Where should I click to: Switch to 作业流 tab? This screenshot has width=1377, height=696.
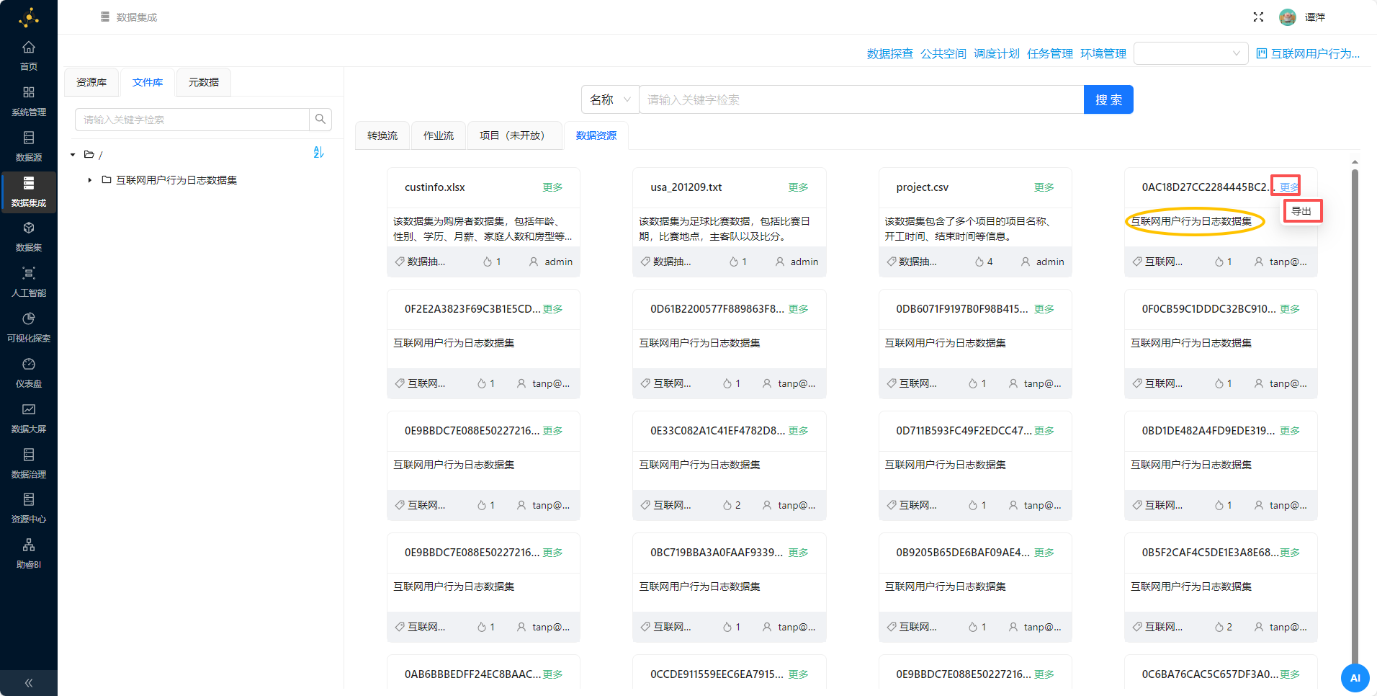(x=439, y=135)
